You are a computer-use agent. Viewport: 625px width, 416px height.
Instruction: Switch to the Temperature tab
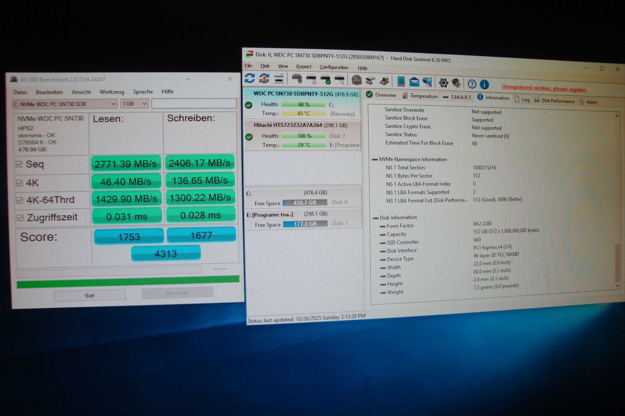(x=420, y=96)
